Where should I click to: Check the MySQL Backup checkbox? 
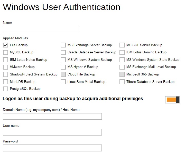6,52
